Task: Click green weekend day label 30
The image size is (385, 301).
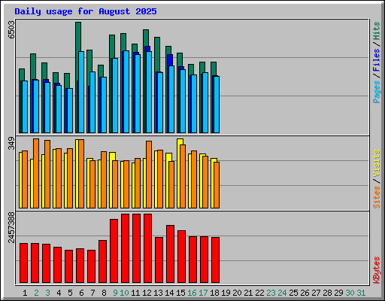Action: pyautogui.click(x=350, y=293)
